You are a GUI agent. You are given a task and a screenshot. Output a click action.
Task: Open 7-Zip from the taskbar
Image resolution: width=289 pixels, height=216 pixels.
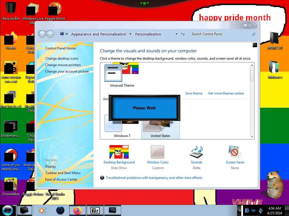pos(95,210)
